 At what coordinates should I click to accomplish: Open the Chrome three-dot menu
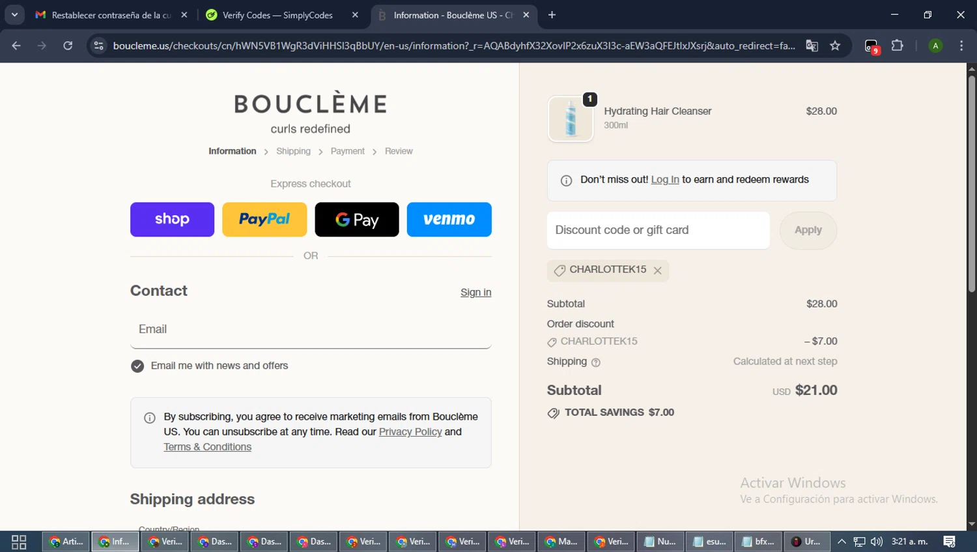pos(961,46)
